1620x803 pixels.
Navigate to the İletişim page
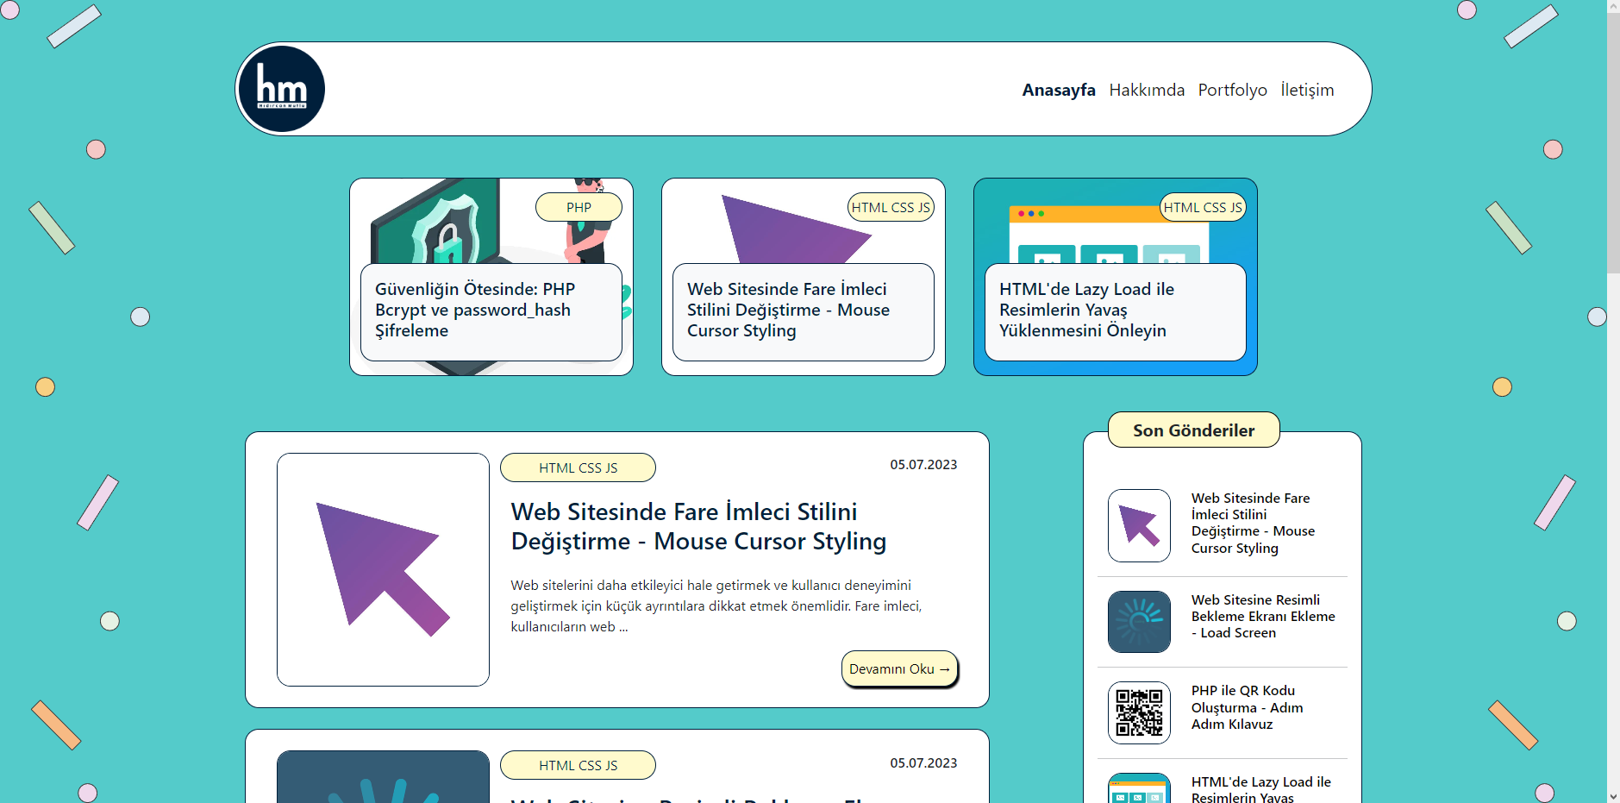click(1306, 90)
